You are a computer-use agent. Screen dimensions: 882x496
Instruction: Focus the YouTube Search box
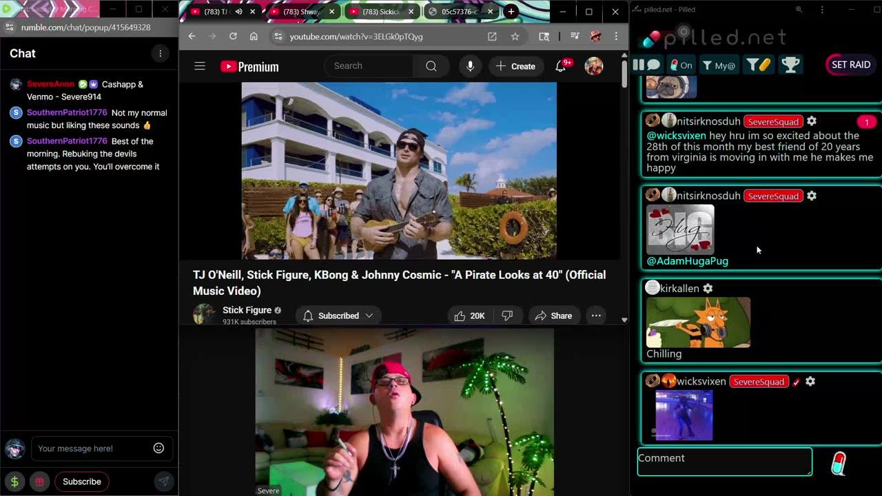pyautogui.click(x=369, y=66)
